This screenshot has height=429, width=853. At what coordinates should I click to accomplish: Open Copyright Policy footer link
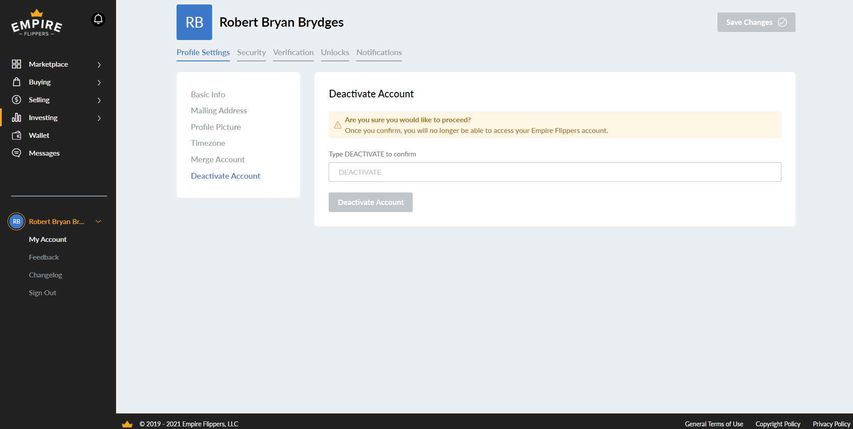(x=778, y=424)
